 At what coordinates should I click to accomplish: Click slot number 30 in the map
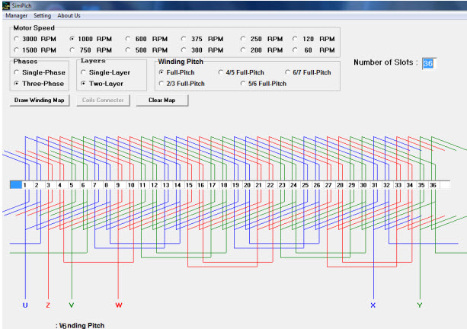(363, 185)
